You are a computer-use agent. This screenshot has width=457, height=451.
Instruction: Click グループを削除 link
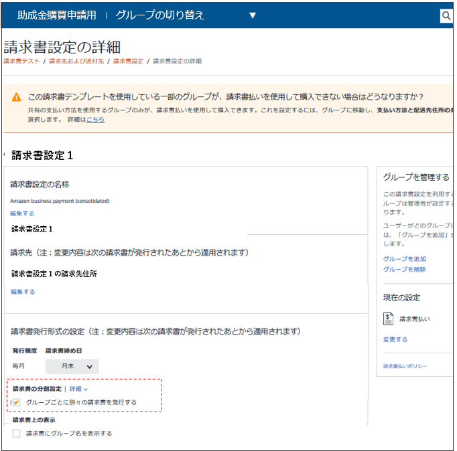(x=405, y=269)
